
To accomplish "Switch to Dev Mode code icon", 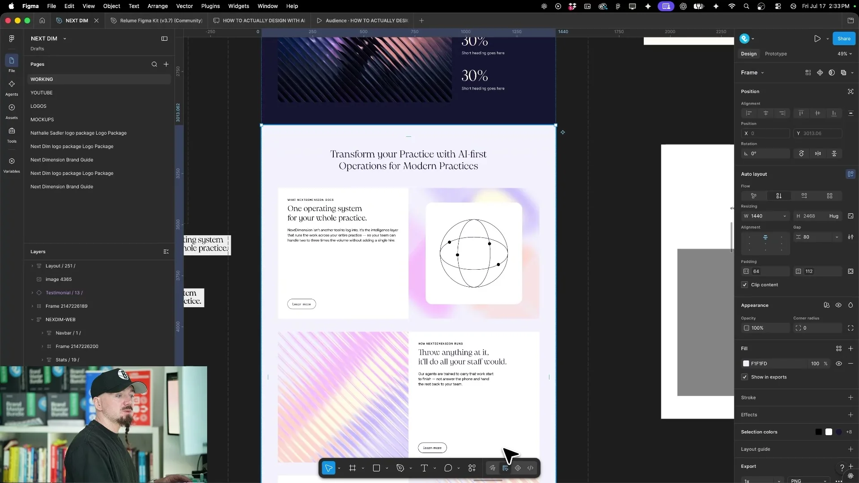I will (x=530, y=468).
